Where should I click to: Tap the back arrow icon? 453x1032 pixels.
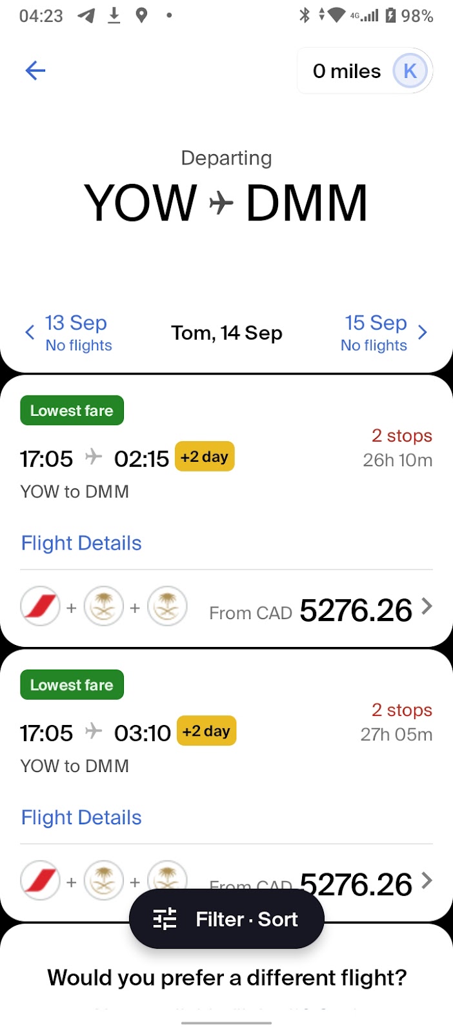pyautogui.click(x=35, y=70)
